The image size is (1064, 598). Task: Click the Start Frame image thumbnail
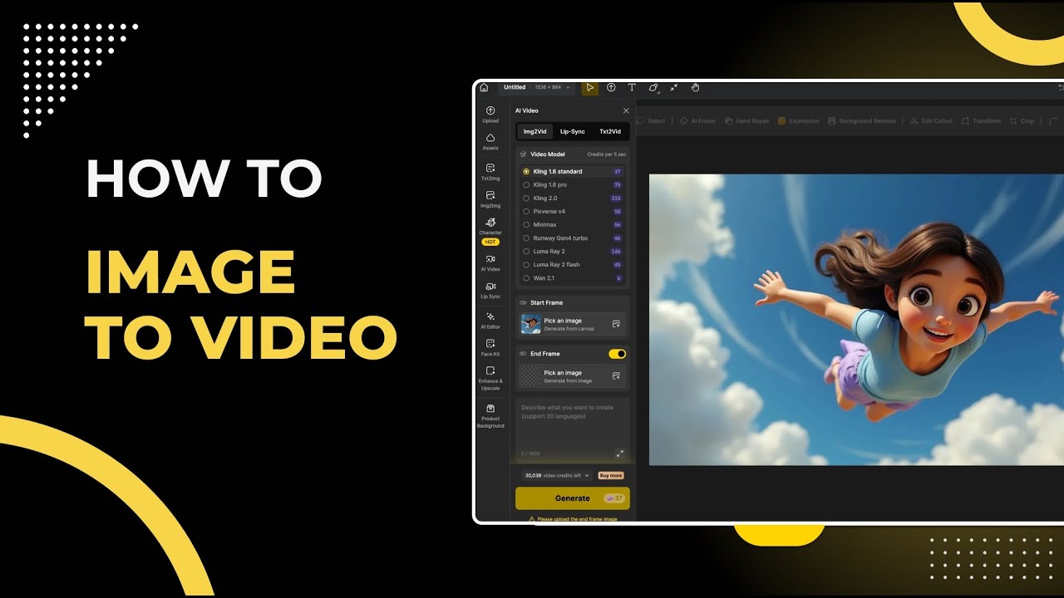(530, 324)
